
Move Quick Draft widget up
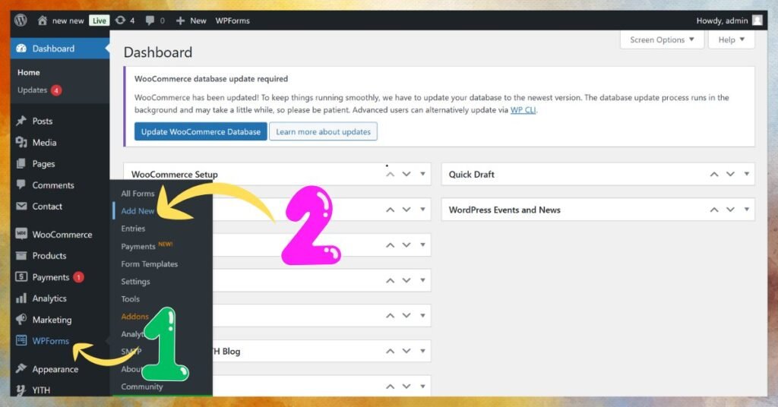point(714,174)
